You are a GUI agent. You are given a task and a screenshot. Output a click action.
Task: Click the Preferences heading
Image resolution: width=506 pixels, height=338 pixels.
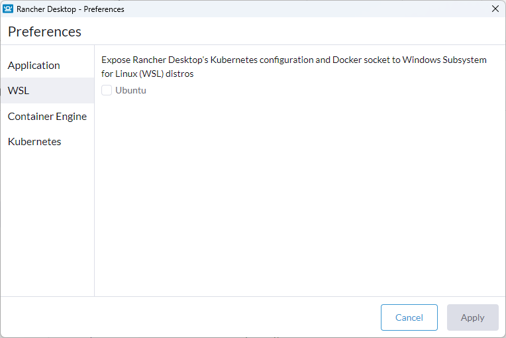tap(44, 32)
